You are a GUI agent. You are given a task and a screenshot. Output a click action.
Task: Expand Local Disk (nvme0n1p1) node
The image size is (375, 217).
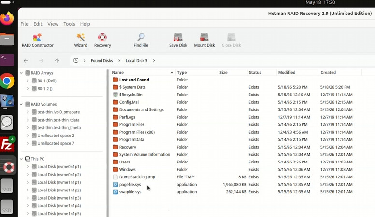coord(28,167)
